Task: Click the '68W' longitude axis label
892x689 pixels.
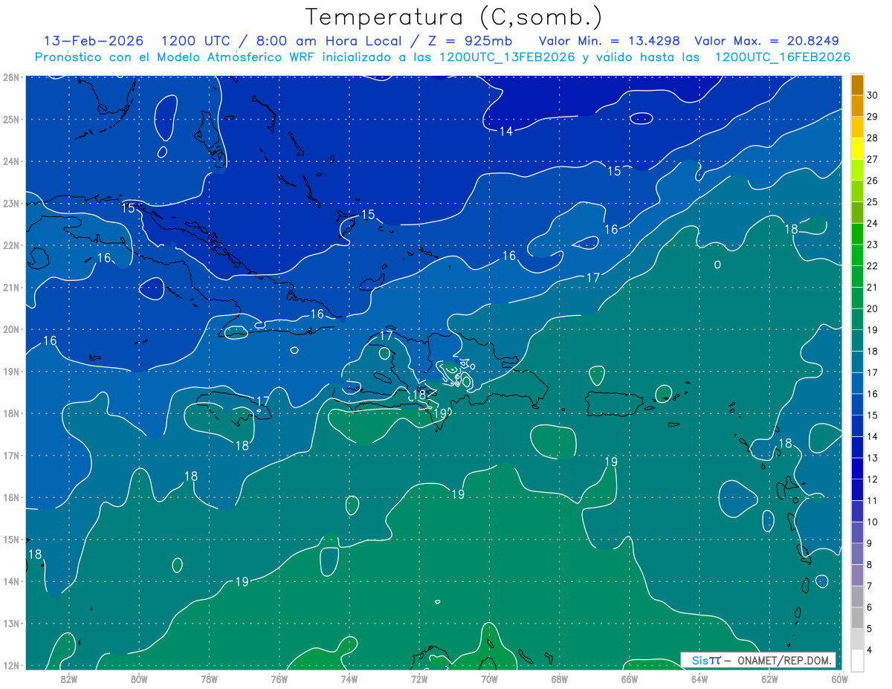Action: click(560, 679)
